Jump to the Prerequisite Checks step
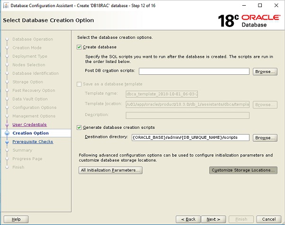The image size is (285, 225). 33,142
